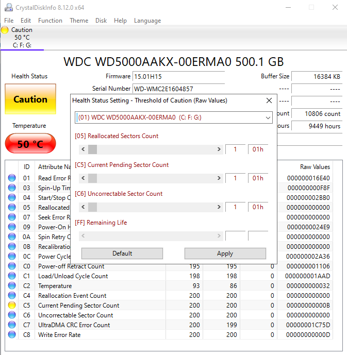Click the blue status orb for attribute C7
Screen dimensions: 347x355
12,325
